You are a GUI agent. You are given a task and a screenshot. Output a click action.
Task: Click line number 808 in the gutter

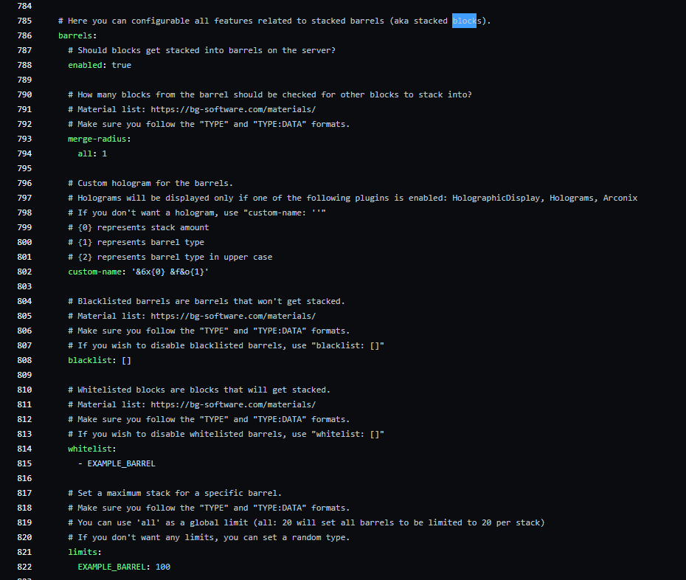[24, 360]
